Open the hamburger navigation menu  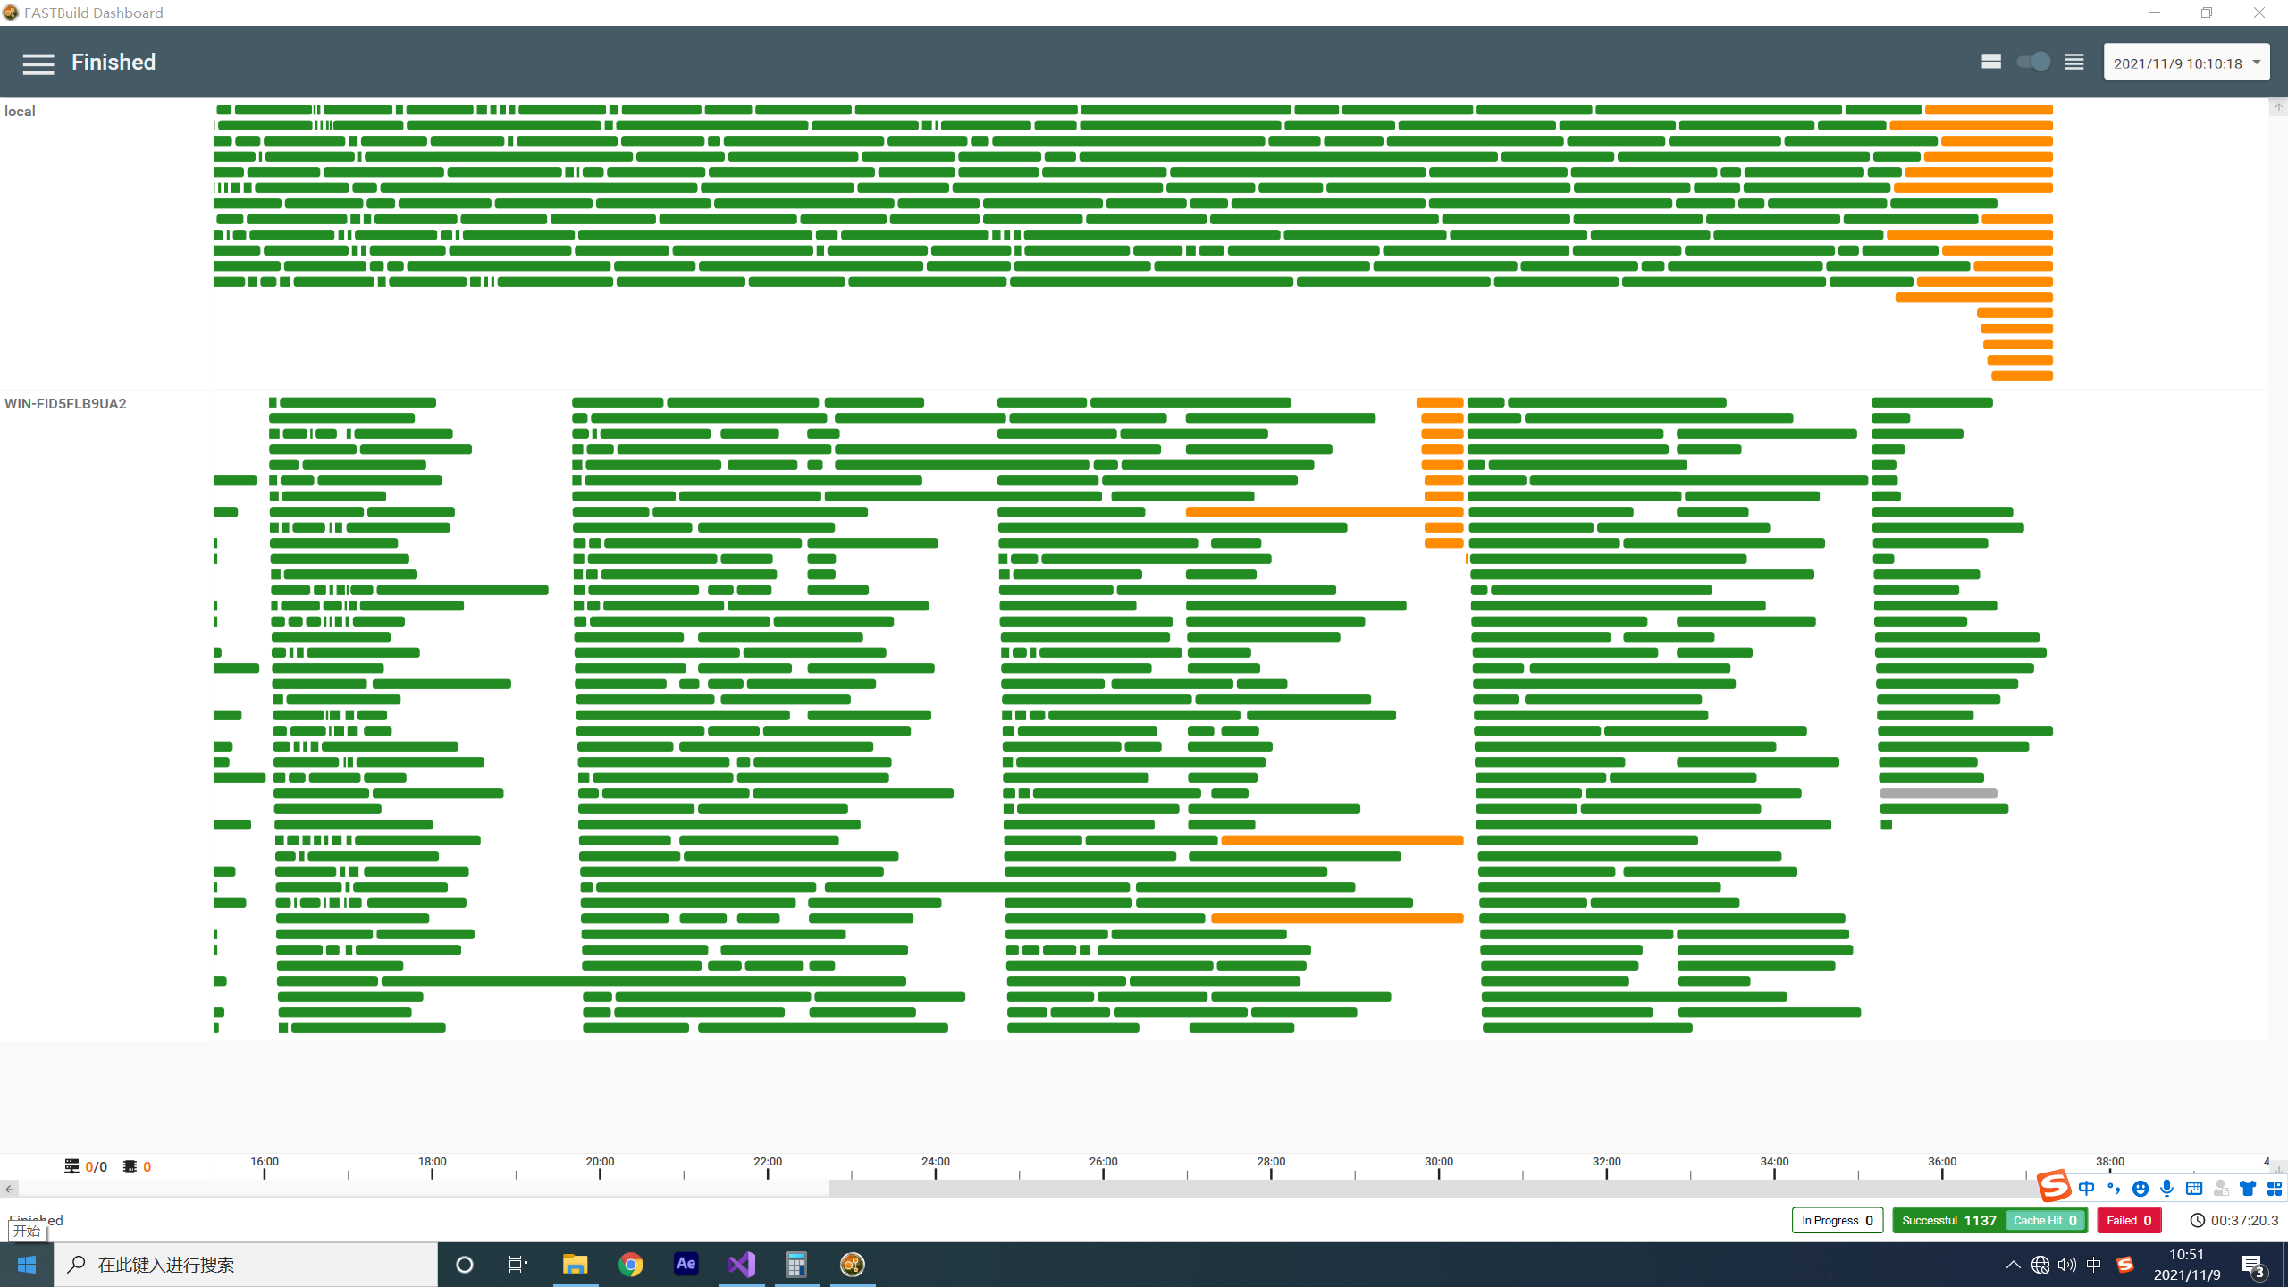(38, 63)
